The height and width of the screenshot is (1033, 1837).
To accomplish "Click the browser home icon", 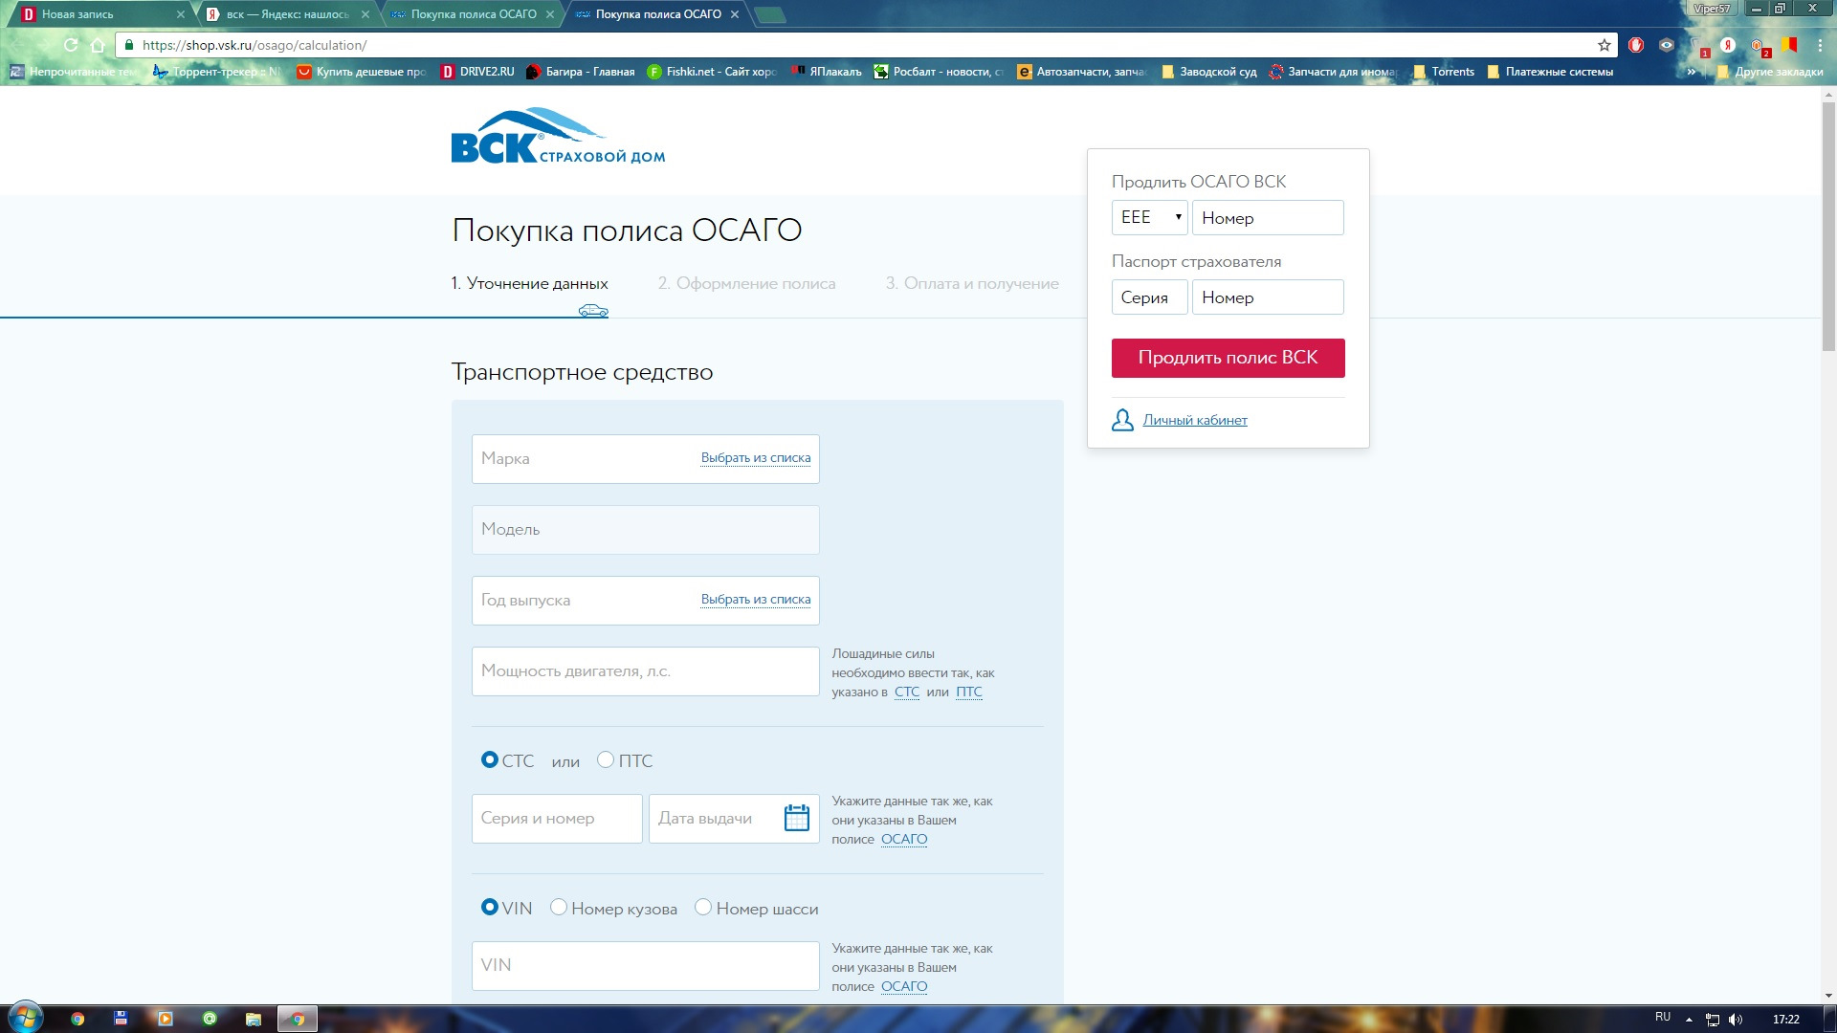I will (98, 45).
